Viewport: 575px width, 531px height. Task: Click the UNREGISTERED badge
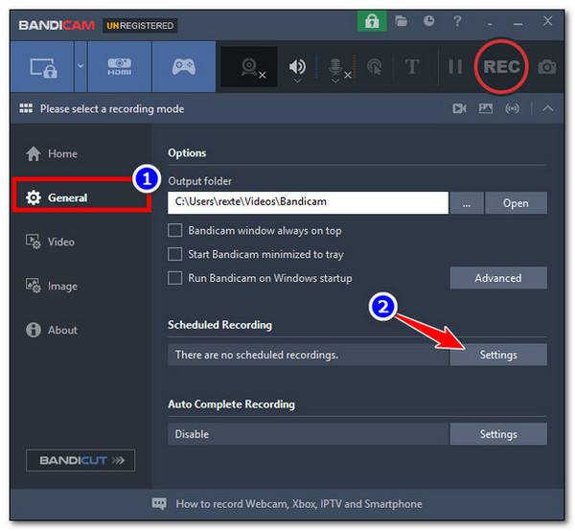(x=140, y=26)
